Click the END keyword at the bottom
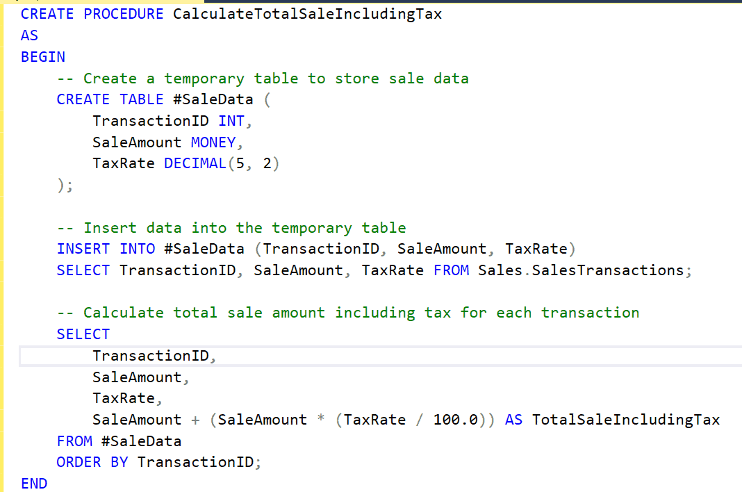The image size is (742, 492). (x=34, y=483)
